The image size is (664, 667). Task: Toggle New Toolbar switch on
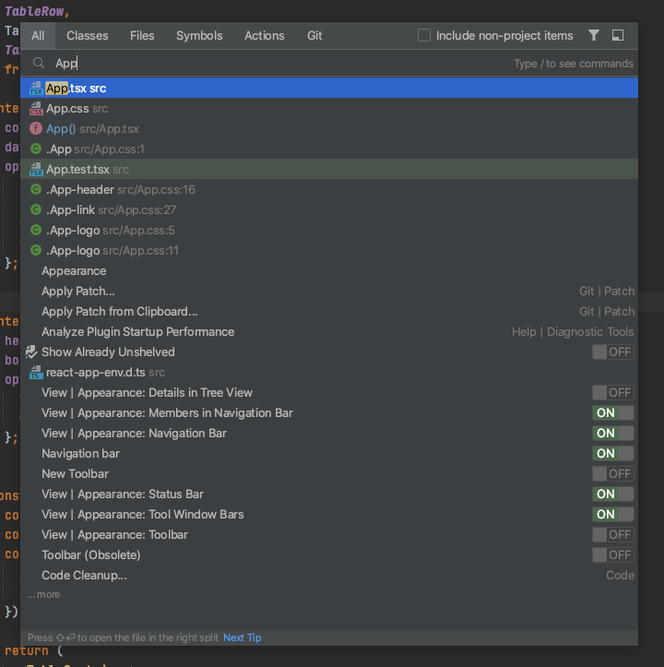click(x=612, y=474)
